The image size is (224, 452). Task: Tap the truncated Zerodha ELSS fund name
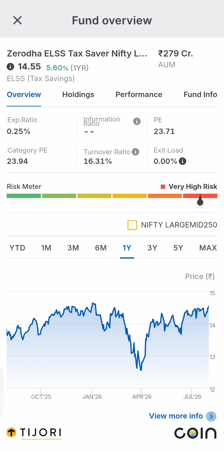[77, 53]
